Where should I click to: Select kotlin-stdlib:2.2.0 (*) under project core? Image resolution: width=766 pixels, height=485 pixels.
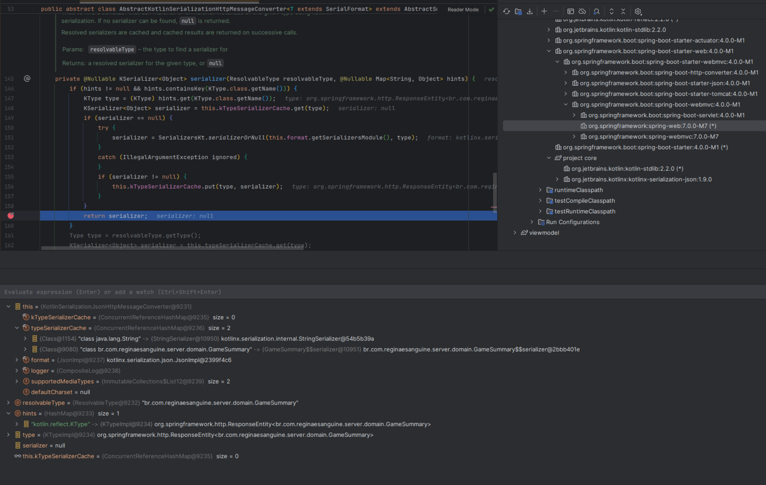[624, 168]
